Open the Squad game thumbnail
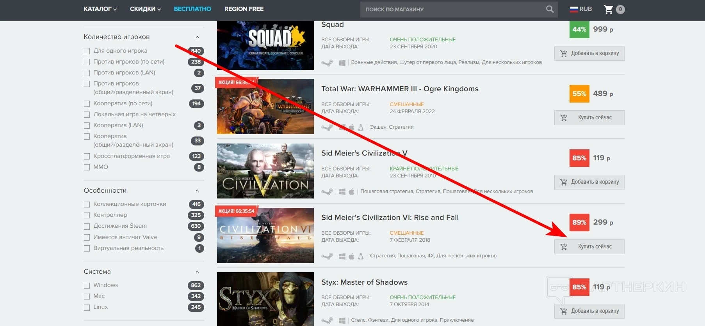Screen dimensions: 705x326 point(265,45)
